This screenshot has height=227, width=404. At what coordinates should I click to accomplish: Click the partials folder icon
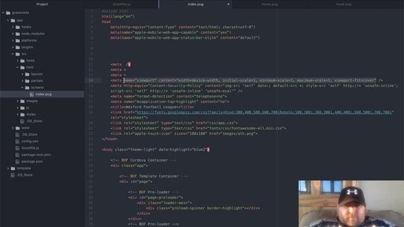point(27,81)
